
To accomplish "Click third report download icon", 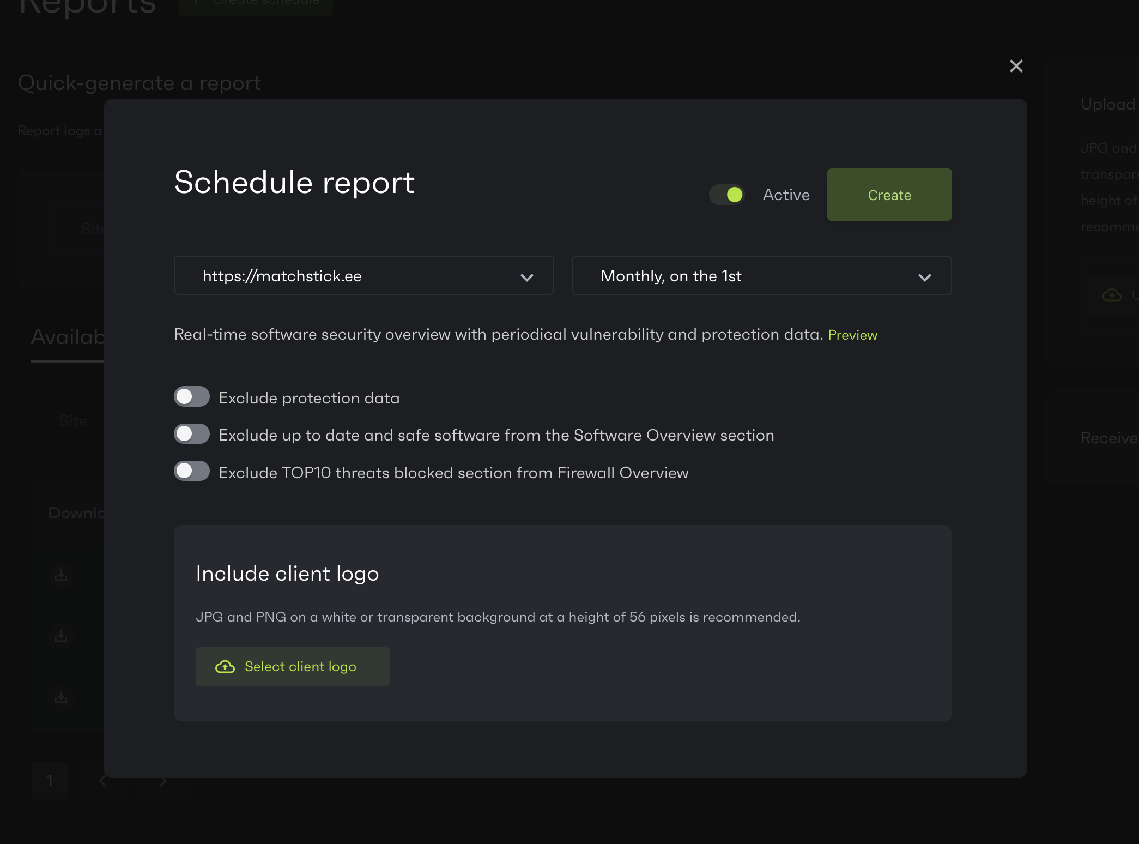I will coord(61,697).
